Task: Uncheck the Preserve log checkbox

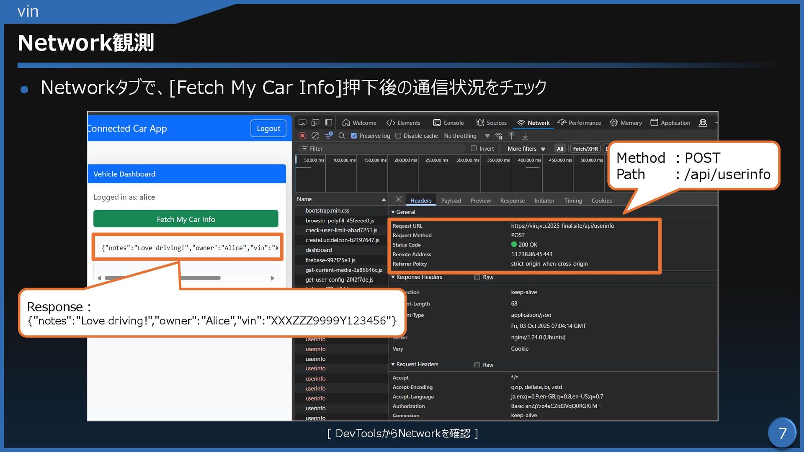Action: 354,136
